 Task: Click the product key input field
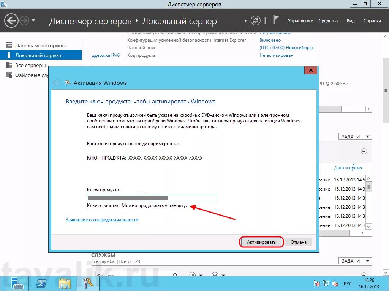[151, 198]
